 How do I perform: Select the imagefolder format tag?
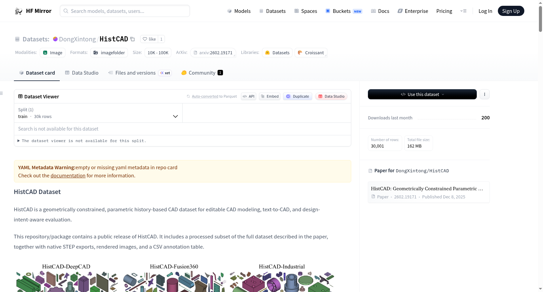[109, 53]
